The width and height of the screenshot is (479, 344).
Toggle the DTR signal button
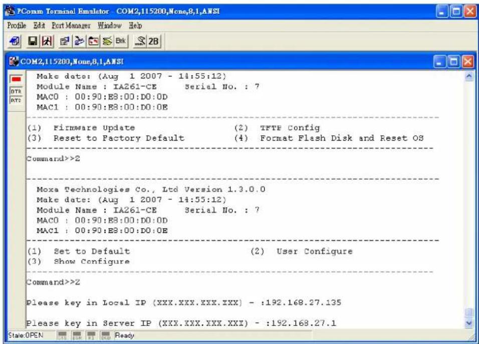coord(16,91)
